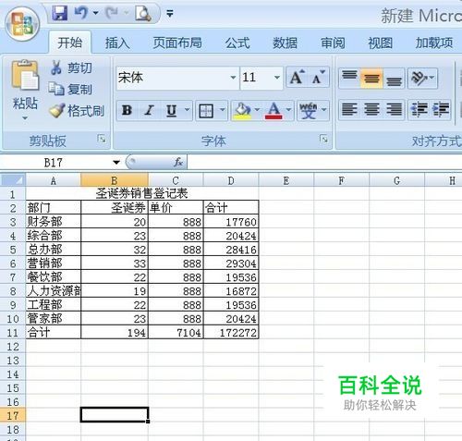Open the 视图 tab
The height and width of the screenshot is (441, 462).
[x=381, y=43]
